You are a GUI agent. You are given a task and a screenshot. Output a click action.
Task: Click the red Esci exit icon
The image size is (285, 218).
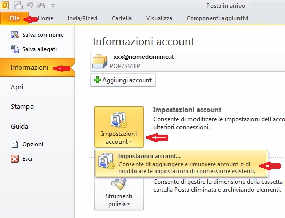point(14,159)
